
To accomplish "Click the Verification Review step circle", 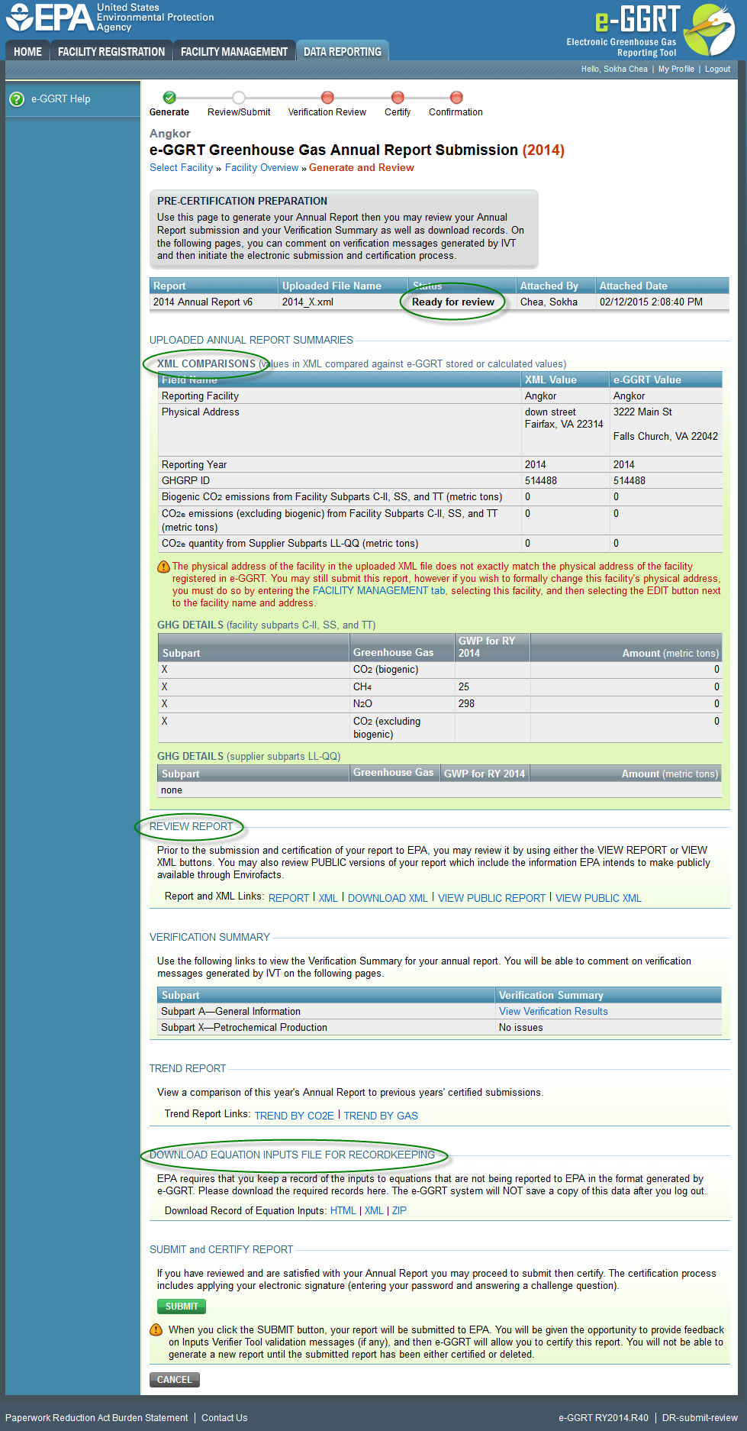I will tap(327, 98).
